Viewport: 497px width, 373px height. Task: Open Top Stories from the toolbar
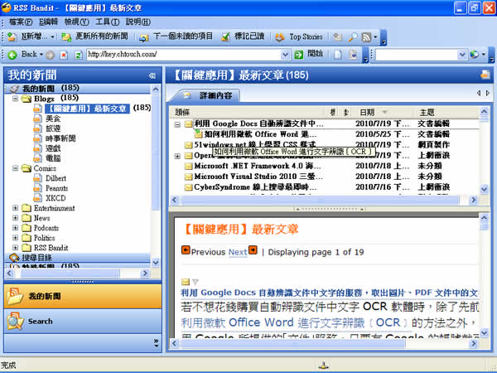(299, 36)
